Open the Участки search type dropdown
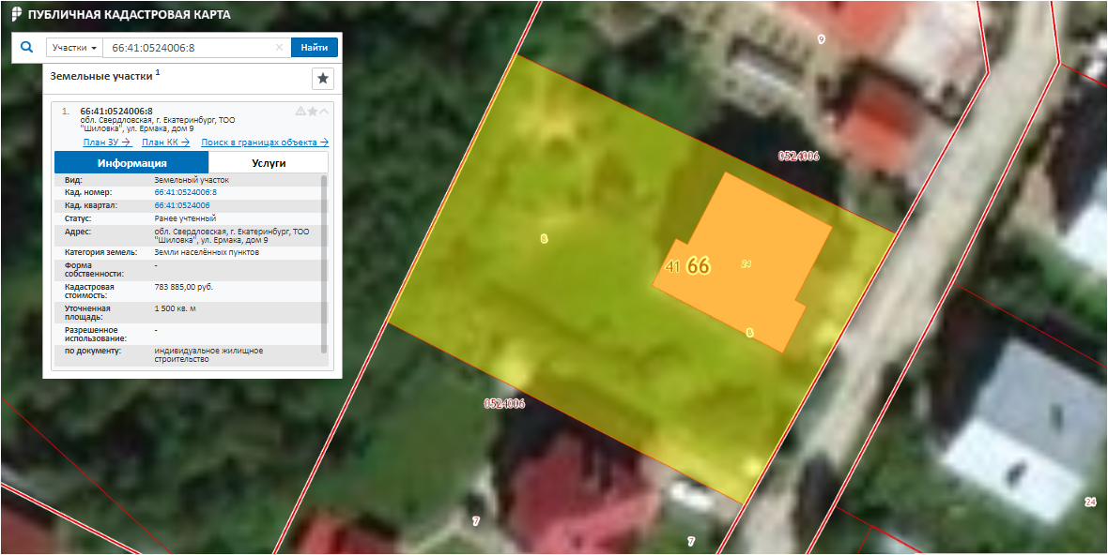1108x555 pixels. [x=74, y=48]
